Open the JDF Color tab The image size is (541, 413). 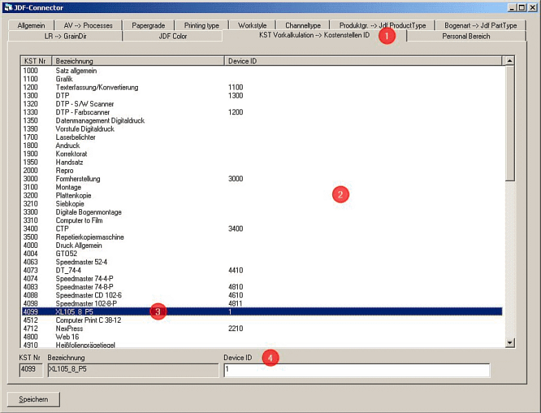click(x=172, y=36)
